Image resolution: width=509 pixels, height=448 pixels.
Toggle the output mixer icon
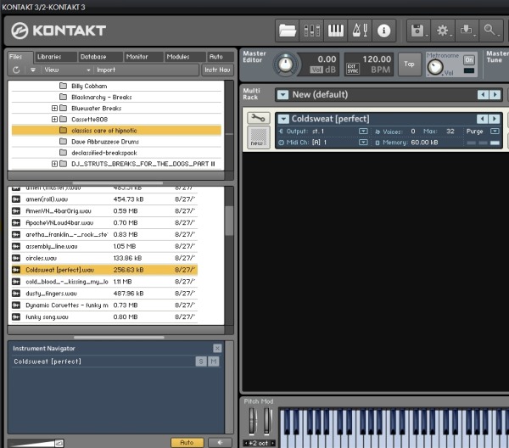[311, 31]
